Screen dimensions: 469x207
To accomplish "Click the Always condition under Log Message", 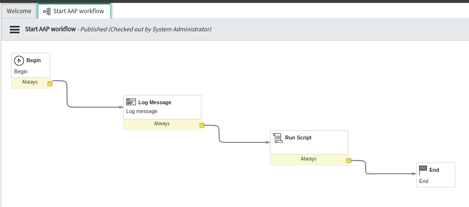I will pyautogui.click(x=162, y=123).
